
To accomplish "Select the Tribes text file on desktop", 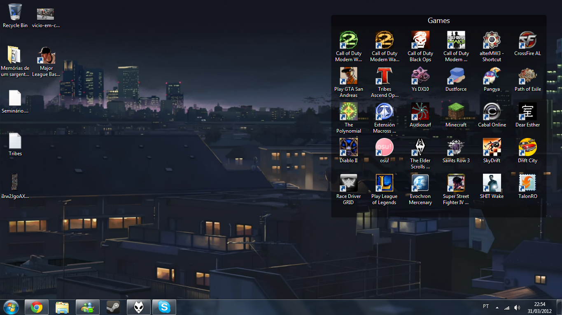I will 15,140.
